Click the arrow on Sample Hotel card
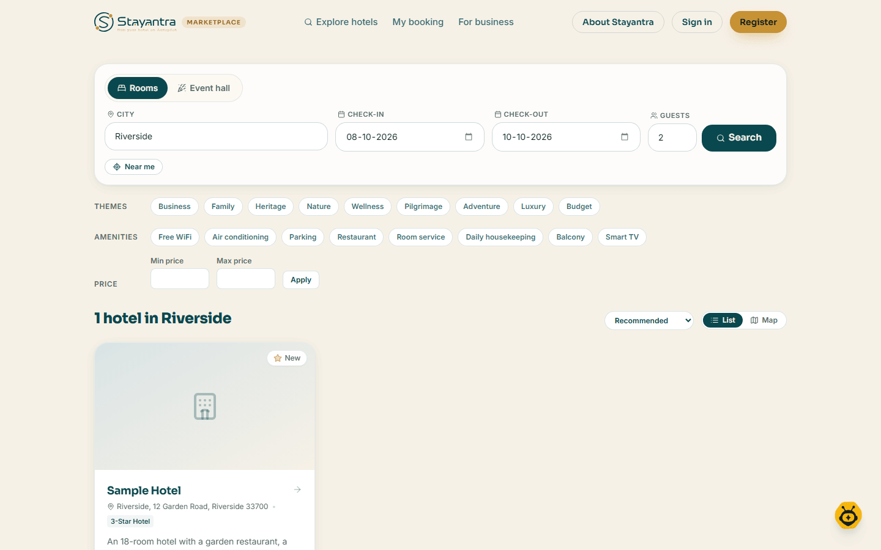Viewport: 881px width, 550px height. click(x=297, y=490)
